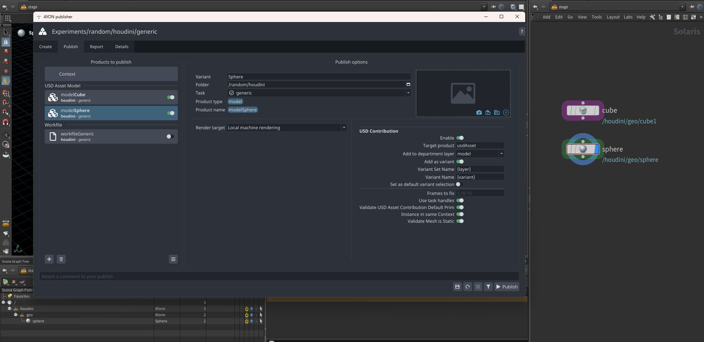Open the Labs menu in network editor
This screenshot has width=704, height=342.
pos(628,17)
